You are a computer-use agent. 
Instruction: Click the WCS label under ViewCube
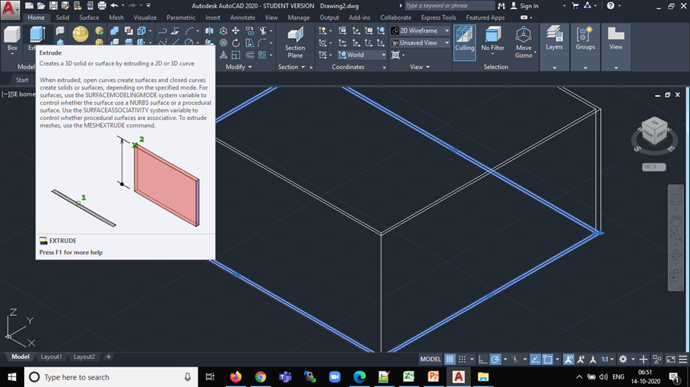pos(654,167)
